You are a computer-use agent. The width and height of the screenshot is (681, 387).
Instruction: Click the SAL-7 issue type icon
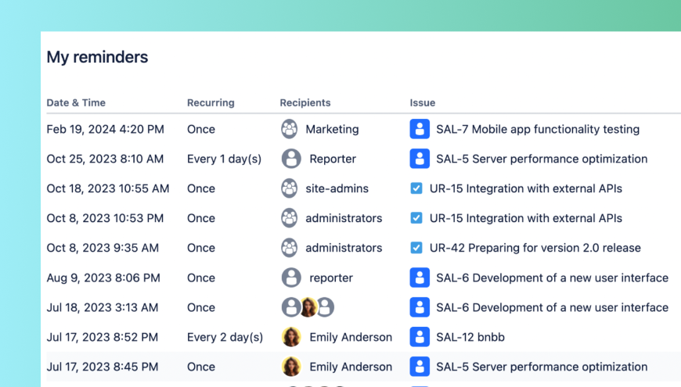pos(420,129)
